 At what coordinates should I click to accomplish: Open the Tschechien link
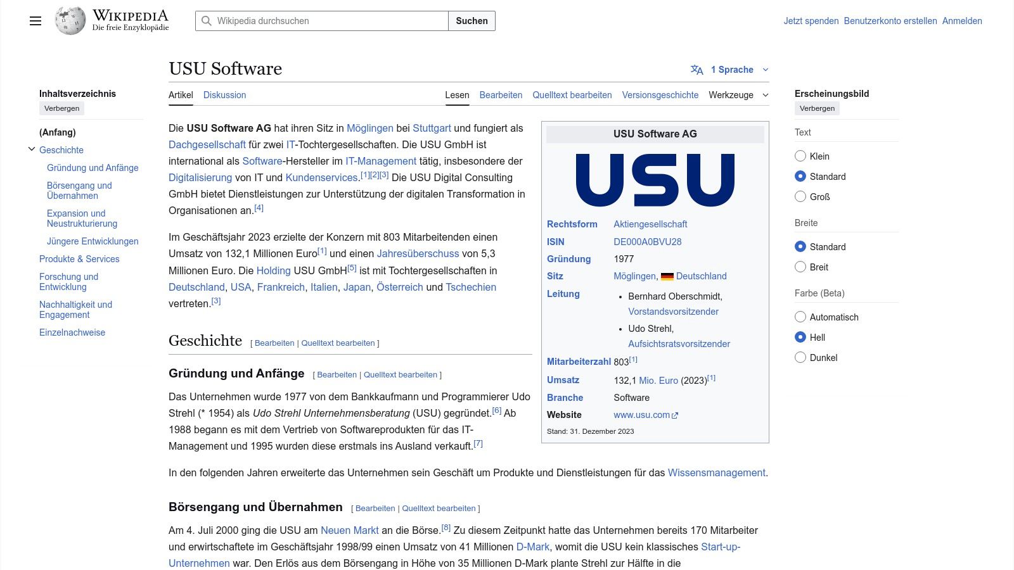pos(471,287)
